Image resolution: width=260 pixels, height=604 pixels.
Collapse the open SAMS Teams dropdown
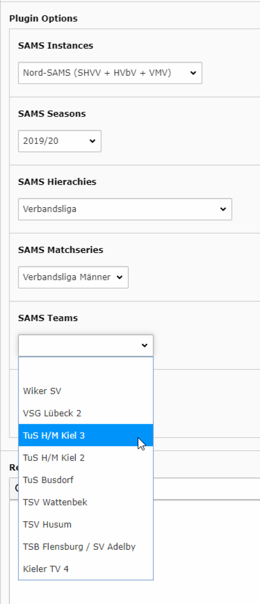86,345
